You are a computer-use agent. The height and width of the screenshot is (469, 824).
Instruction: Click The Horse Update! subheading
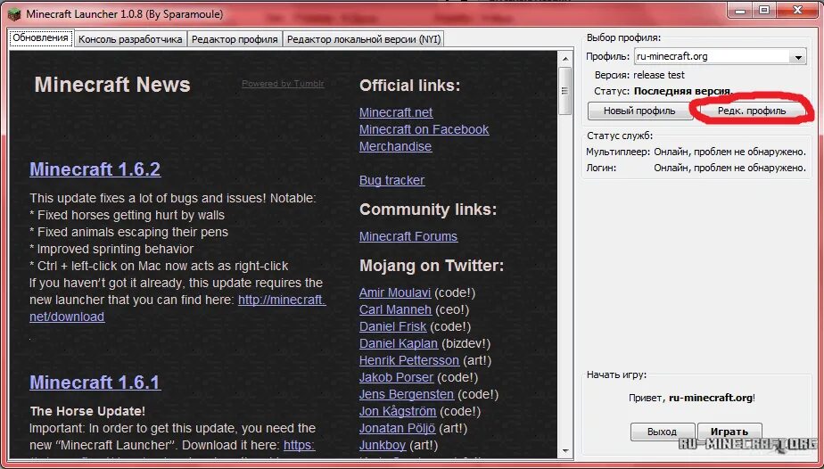[x=87, y=411]
